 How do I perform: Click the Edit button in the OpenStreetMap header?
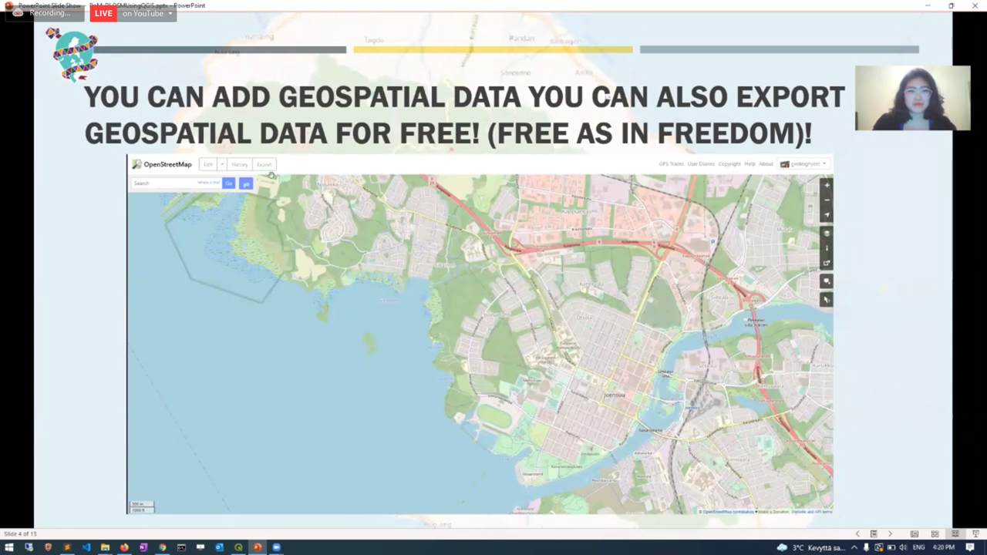click(208, 164)
